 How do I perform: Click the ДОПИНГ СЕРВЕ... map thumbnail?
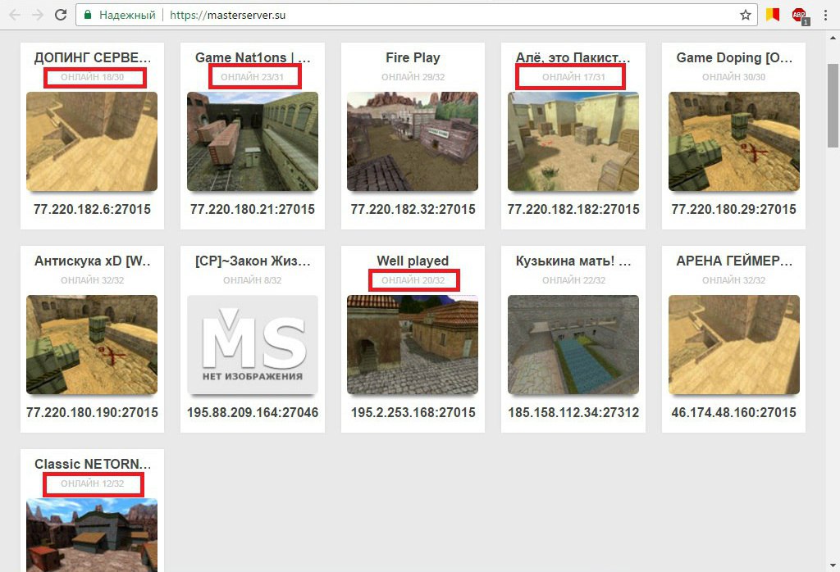pyautogui.click(x=92, y=141)
